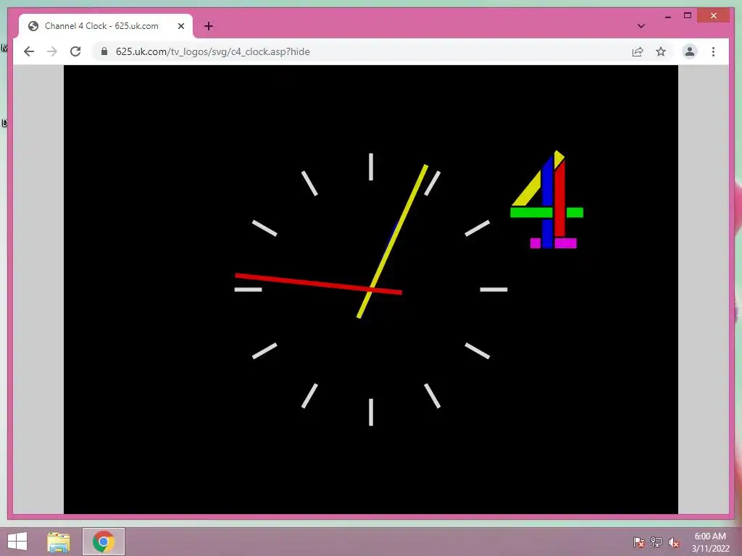Open Action Center flag icon in tray
Viewport: 742px width, 556px height.
point(638,542)
